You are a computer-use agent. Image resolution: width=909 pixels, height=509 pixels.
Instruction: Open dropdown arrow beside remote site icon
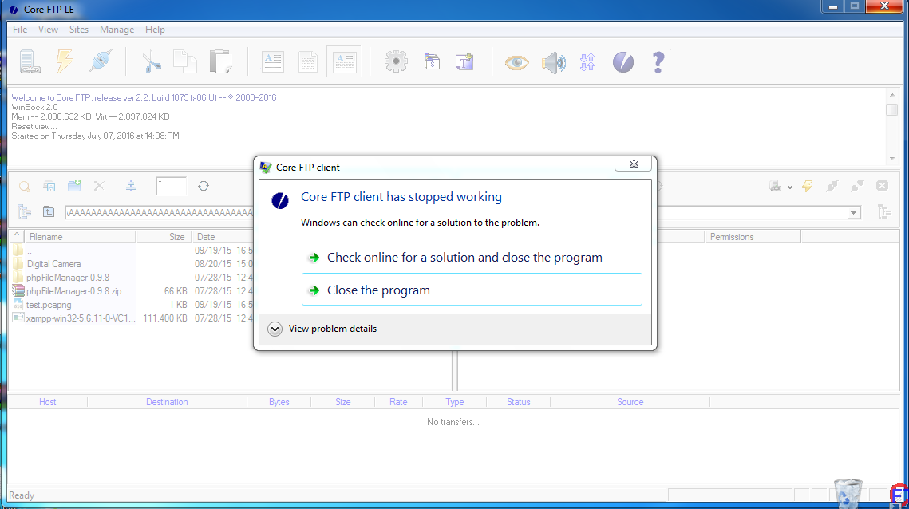point(790,187)
